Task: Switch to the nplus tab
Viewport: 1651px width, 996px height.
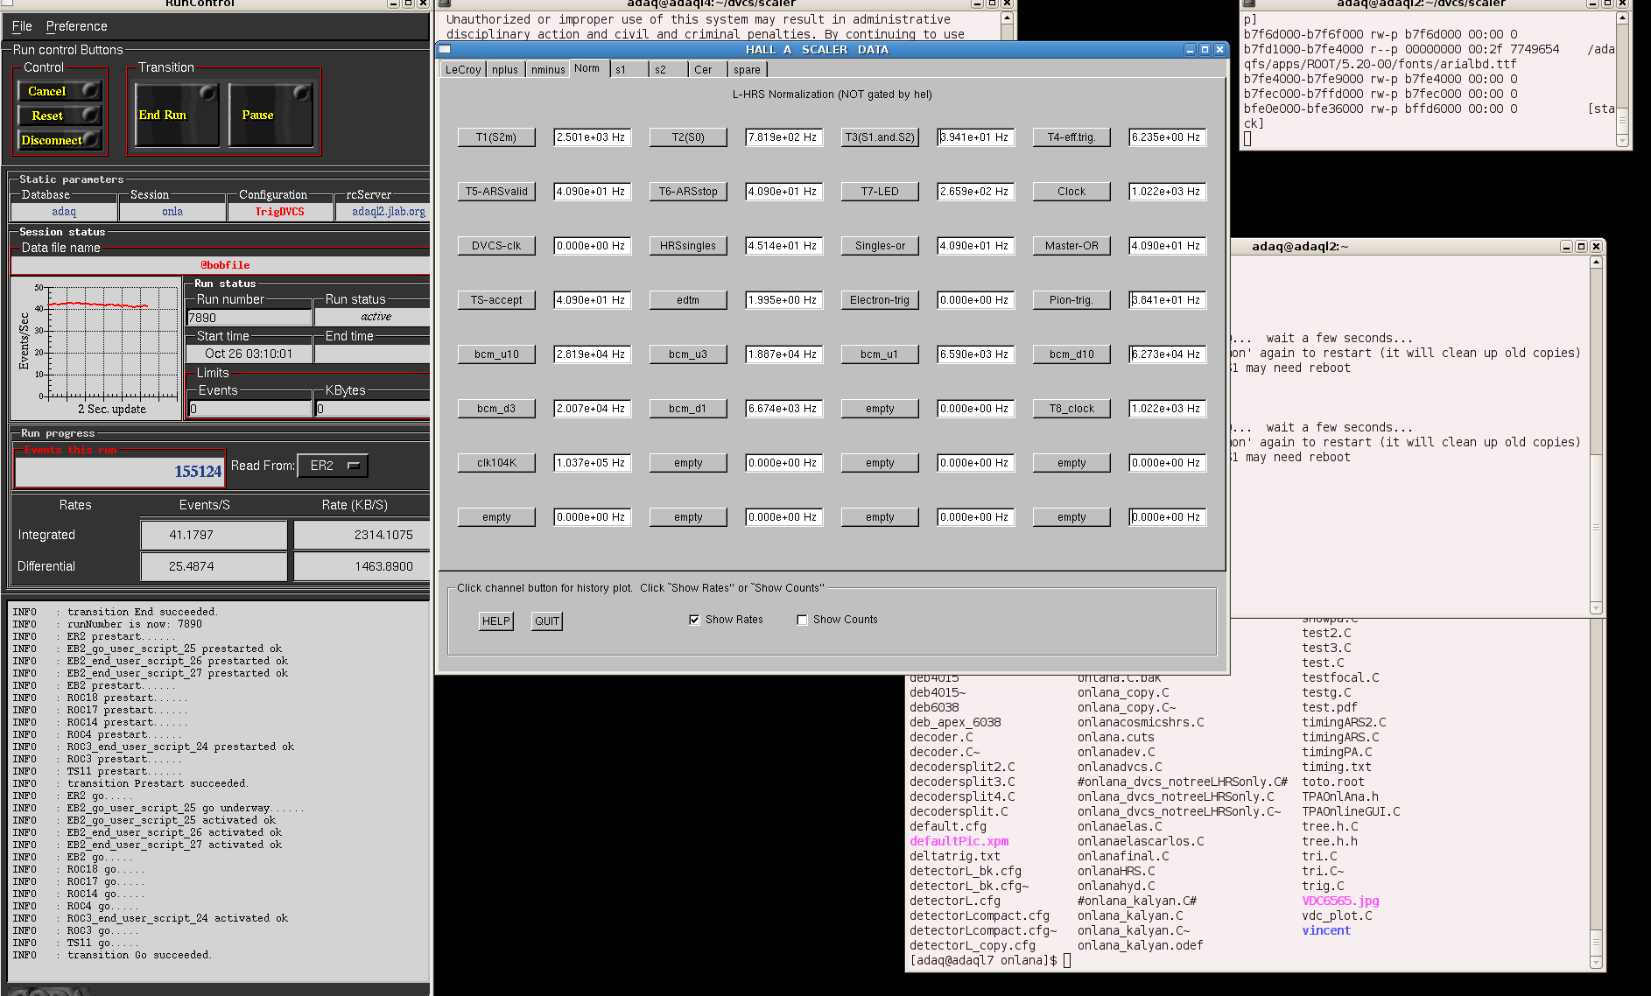Action: (505, 69)
